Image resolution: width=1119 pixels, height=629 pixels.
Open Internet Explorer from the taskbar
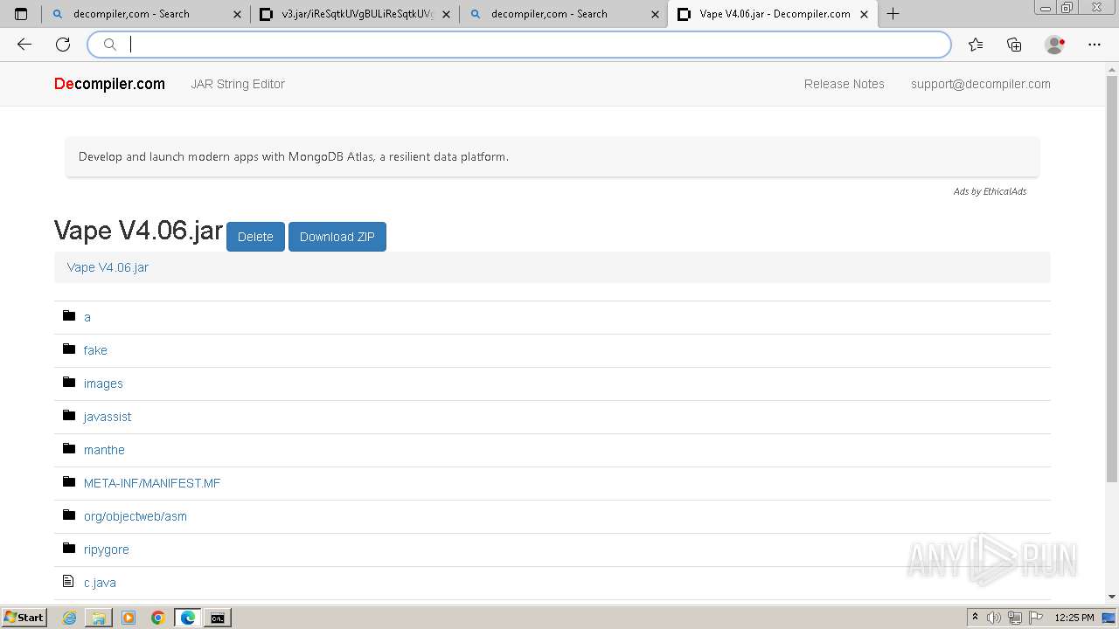click(x=70, y=618)
